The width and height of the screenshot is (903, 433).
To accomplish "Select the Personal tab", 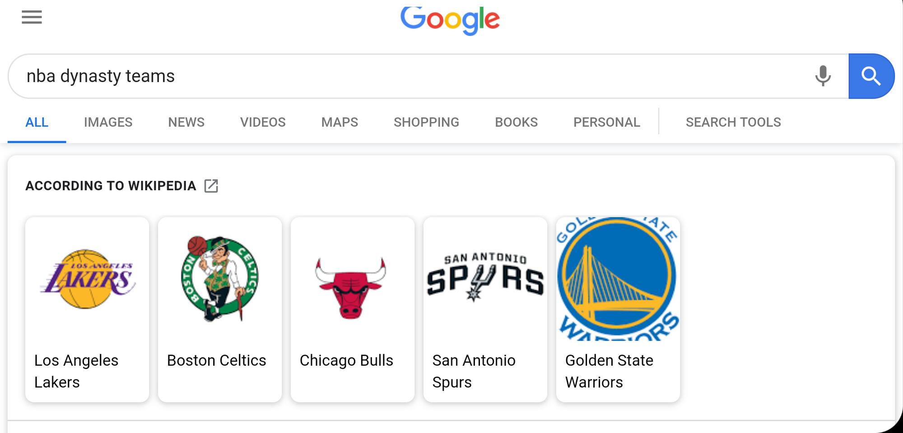I will pyautogui.click(x=607, y=122).
